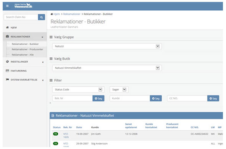This screenshot has width=226, height=149.
Task: Open claim NTZ-1035 link
Action: 66,136
